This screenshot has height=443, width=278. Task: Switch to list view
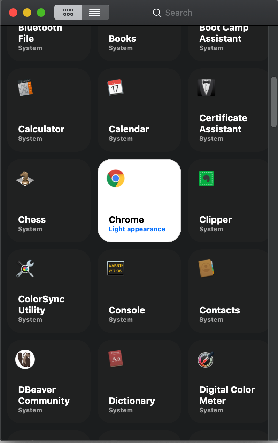95,12
